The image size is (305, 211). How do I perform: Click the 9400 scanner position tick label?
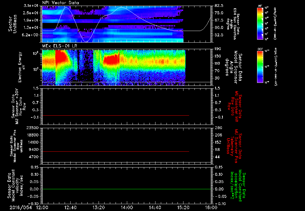tap(35, 150)
